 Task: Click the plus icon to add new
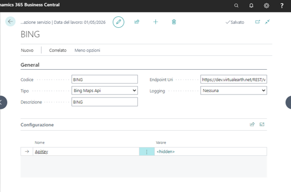click(156, 22)
